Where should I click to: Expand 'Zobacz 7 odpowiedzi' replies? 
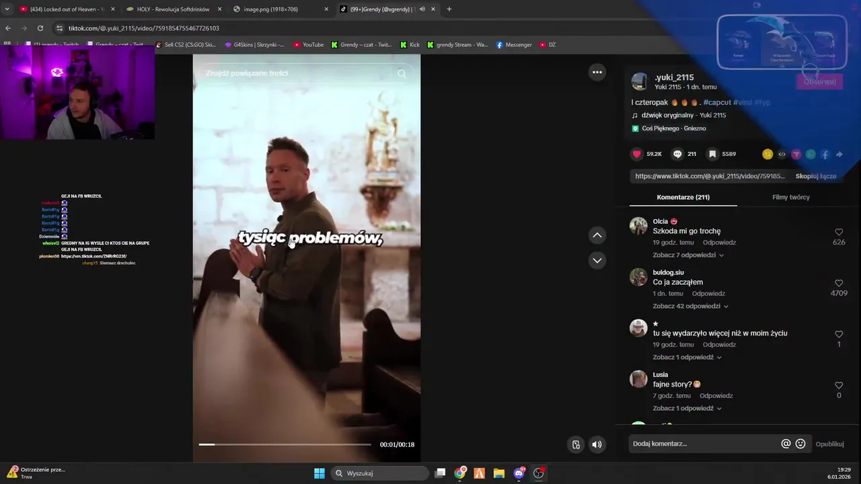tap(688, 255)
